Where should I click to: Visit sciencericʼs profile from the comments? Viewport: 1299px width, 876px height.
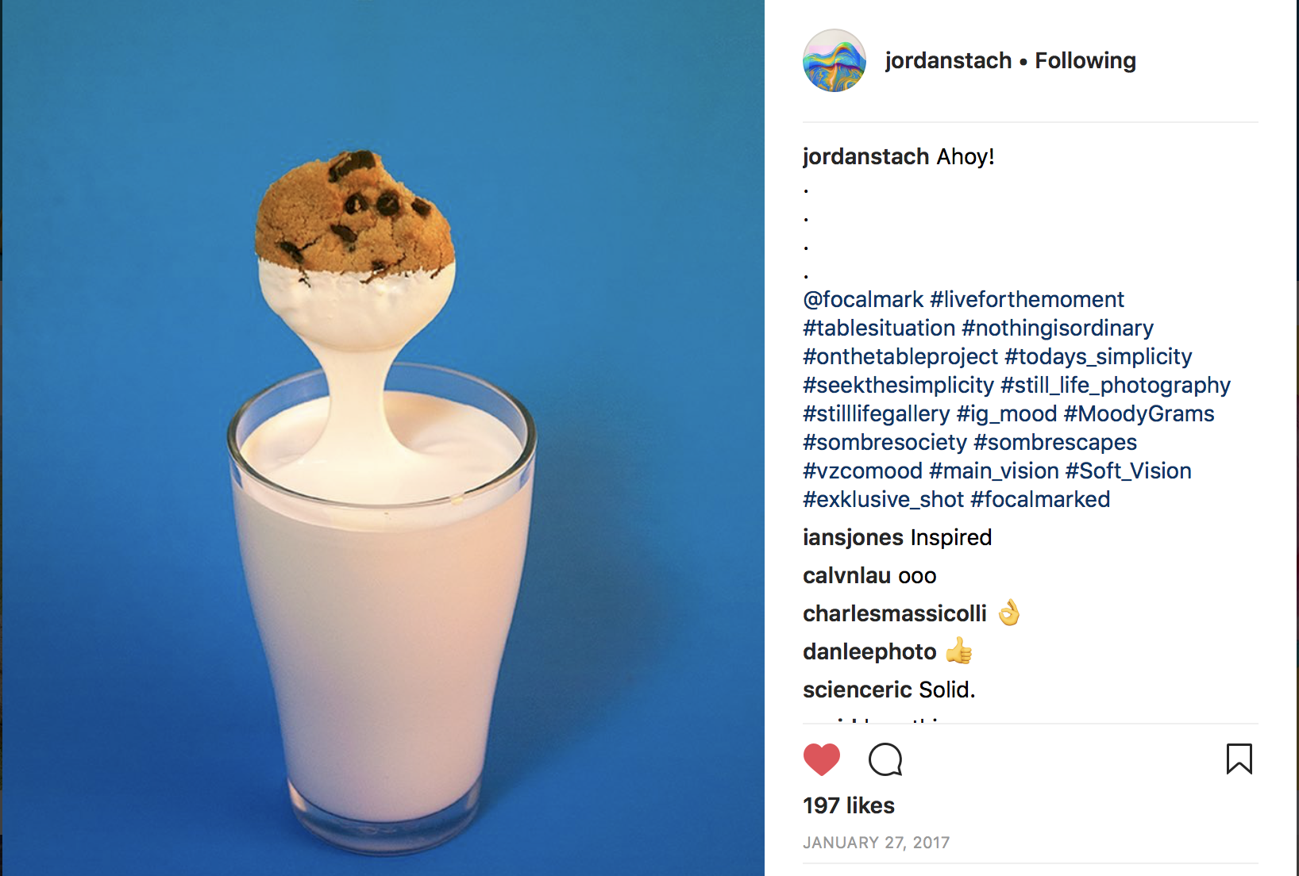click(x=858, y=690)
